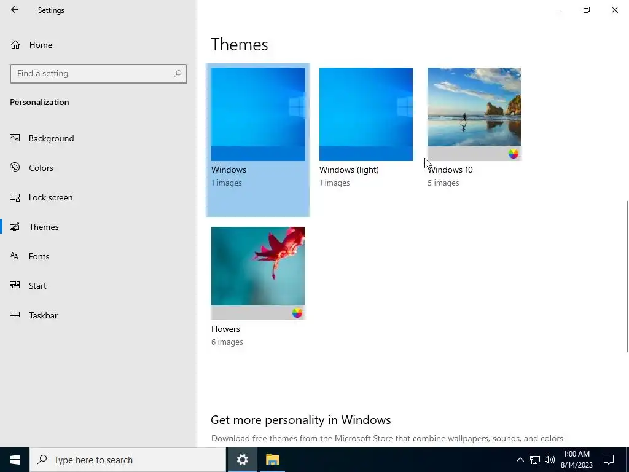Click the Personalization section label
This screenshot has width=629, height=472.
click(x=39, y=102)
